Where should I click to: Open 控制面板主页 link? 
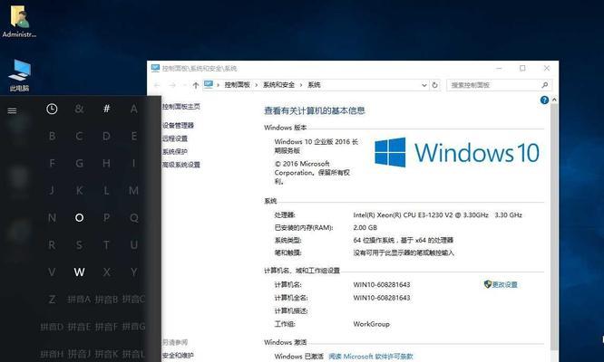coord(181,107)
